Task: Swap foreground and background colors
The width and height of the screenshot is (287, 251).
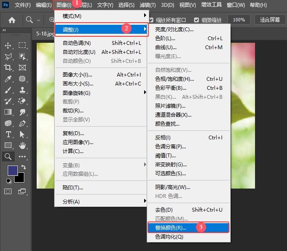Action: pos(23,167)
